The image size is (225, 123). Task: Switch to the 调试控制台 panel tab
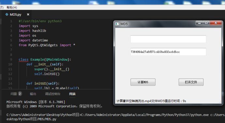click(x=52, y=94)
